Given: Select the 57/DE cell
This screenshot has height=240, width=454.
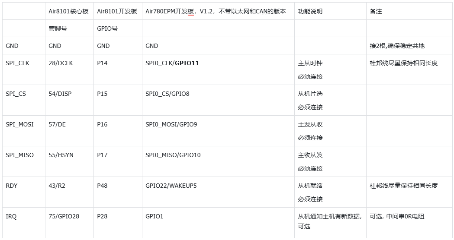Looking at the screenshot, I should click(x=69, y=130).
